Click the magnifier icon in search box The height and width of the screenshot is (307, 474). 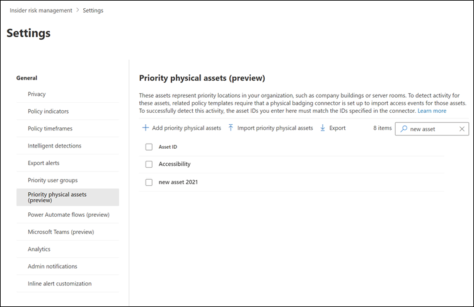[x=403, y=129]
